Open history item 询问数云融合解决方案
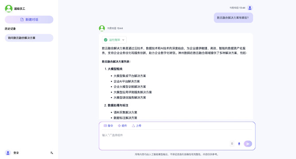This screenshot has width=296, height=159. pos(29,38)
